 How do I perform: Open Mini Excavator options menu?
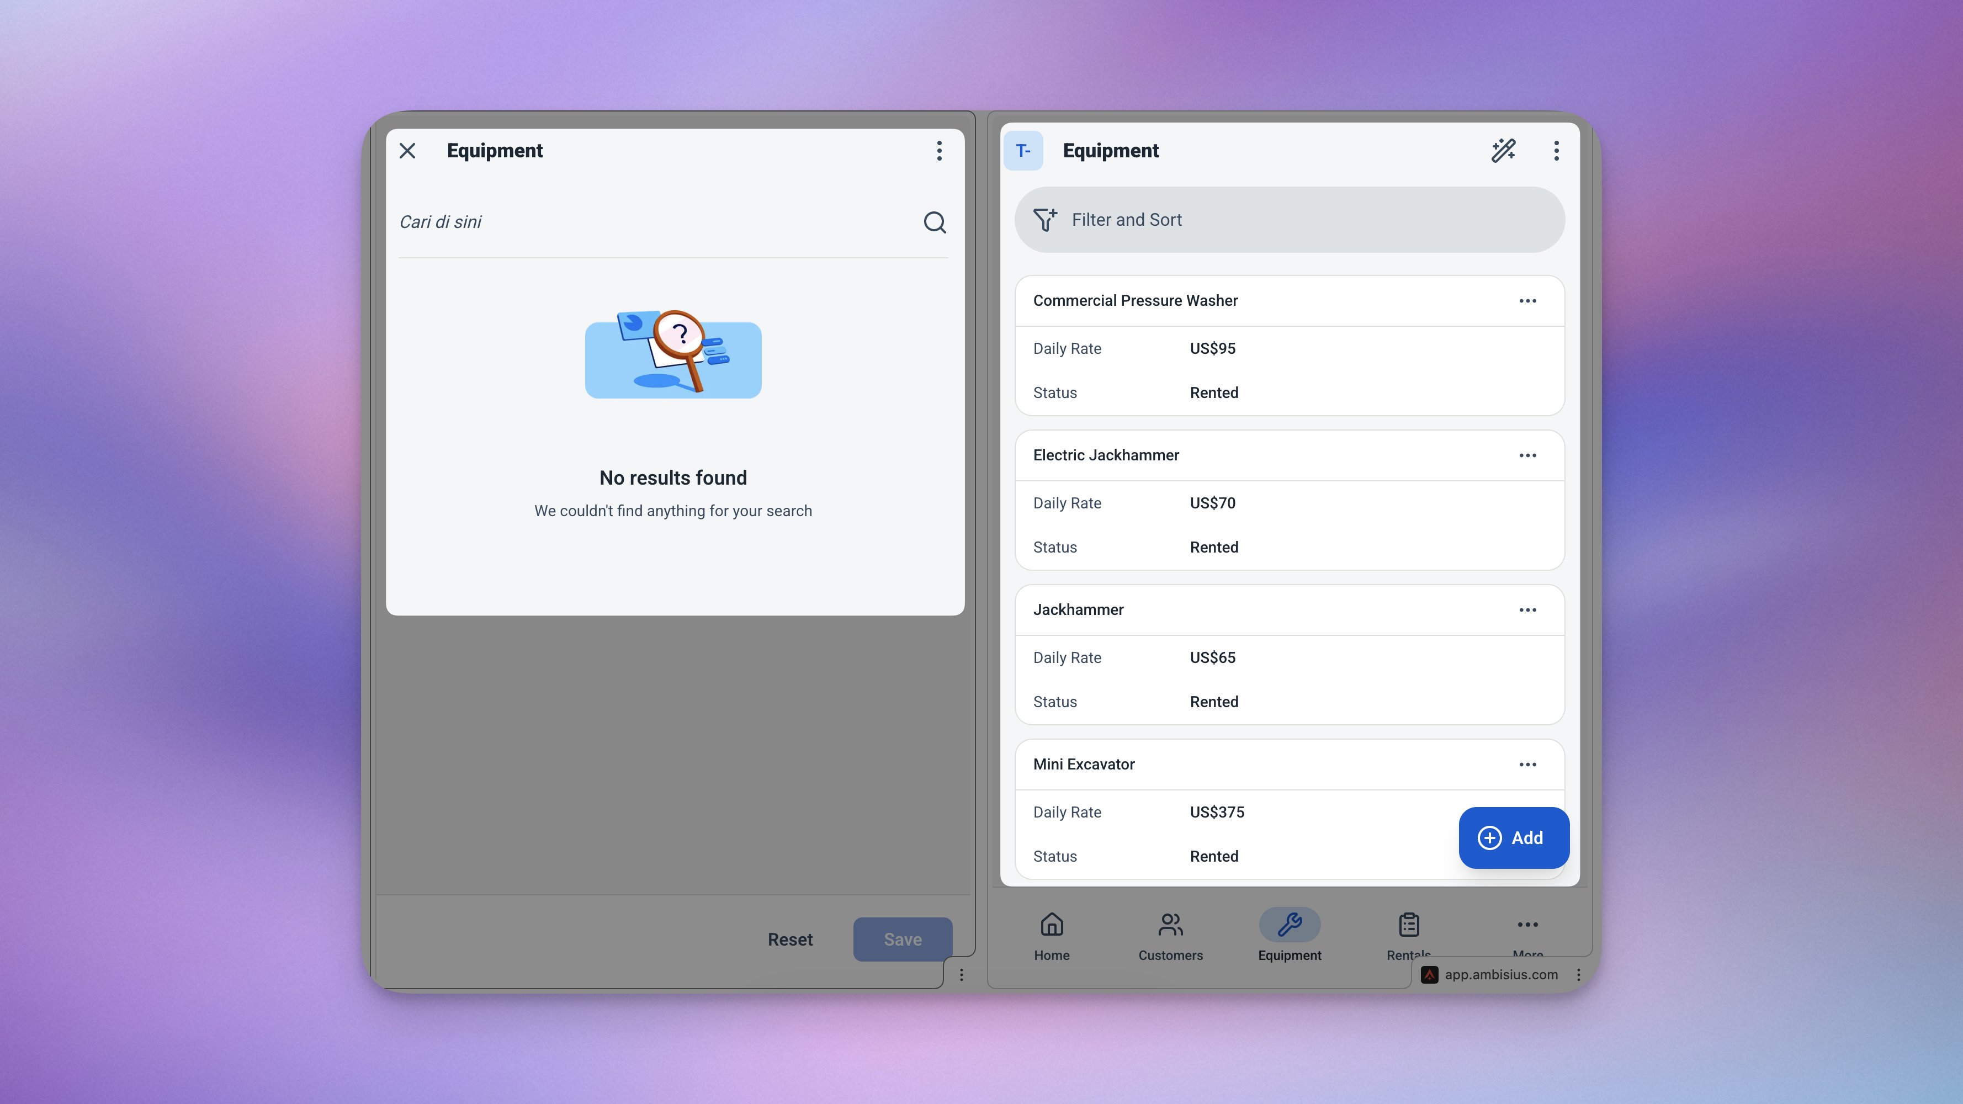pos(1527,765)
